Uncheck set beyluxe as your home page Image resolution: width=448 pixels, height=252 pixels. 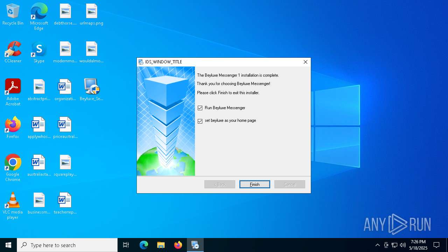click(x=200, y=121)
